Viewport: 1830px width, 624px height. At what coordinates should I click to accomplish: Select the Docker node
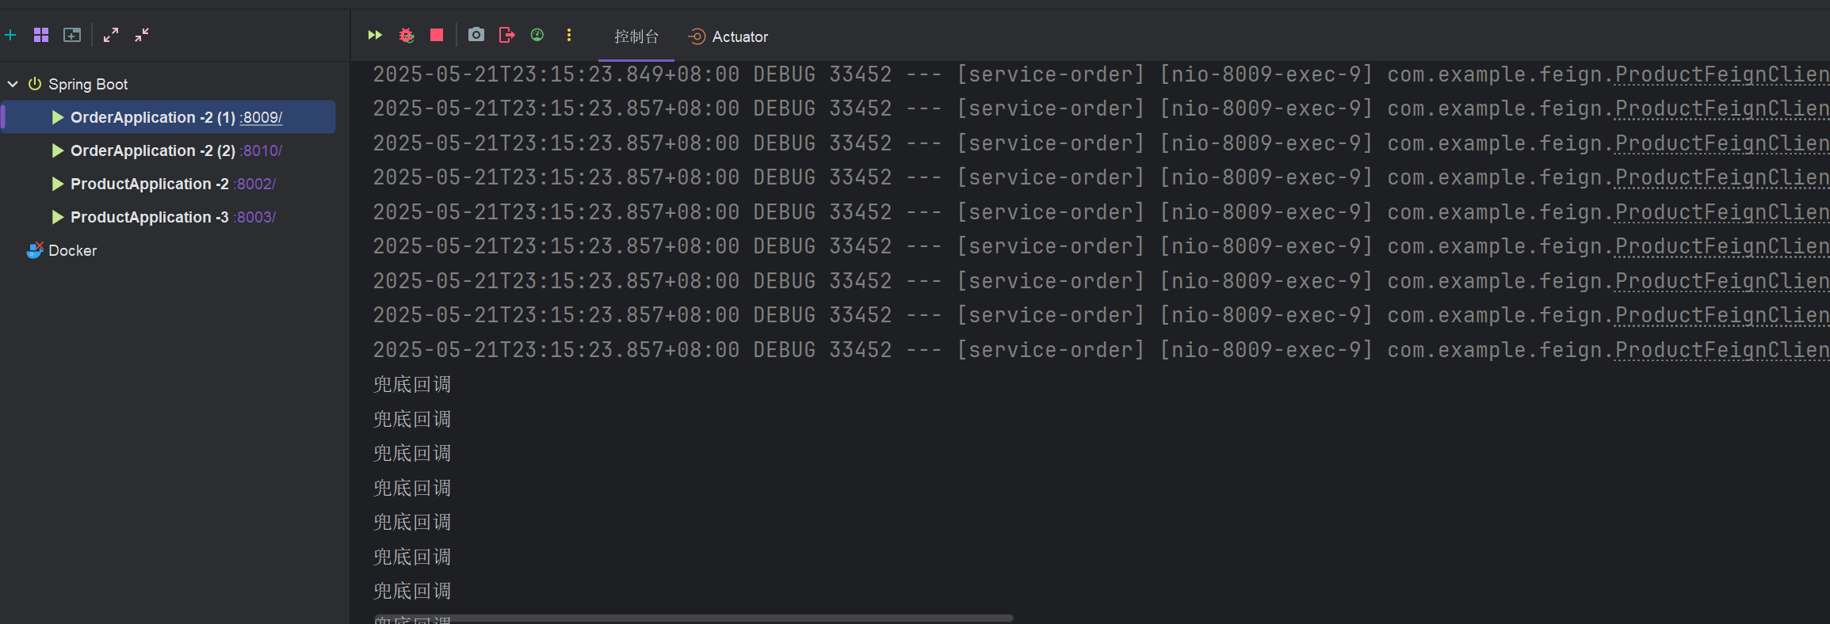72,250
